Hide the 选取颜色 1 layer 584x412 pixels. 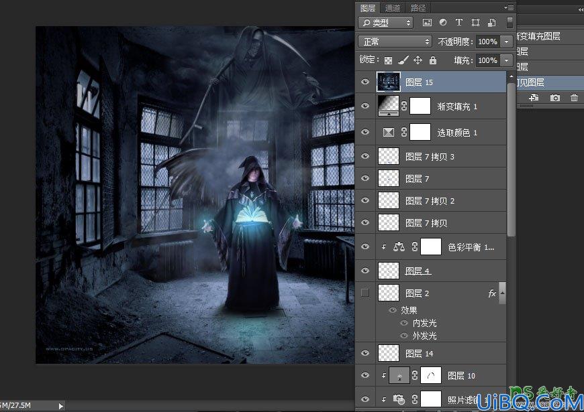(x=365, y=132)
